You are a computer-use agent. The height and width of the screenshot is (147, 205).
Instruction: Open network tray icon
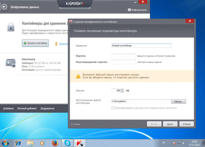pyautogui.click(x=179, y=143)
